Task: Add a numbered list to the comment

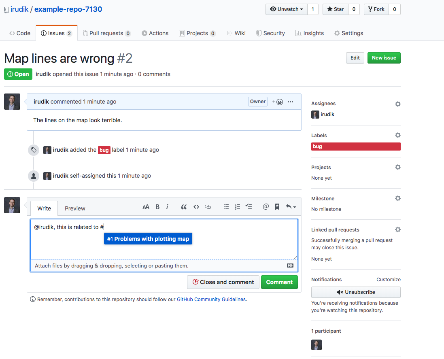Action: [x=238, y=207]
